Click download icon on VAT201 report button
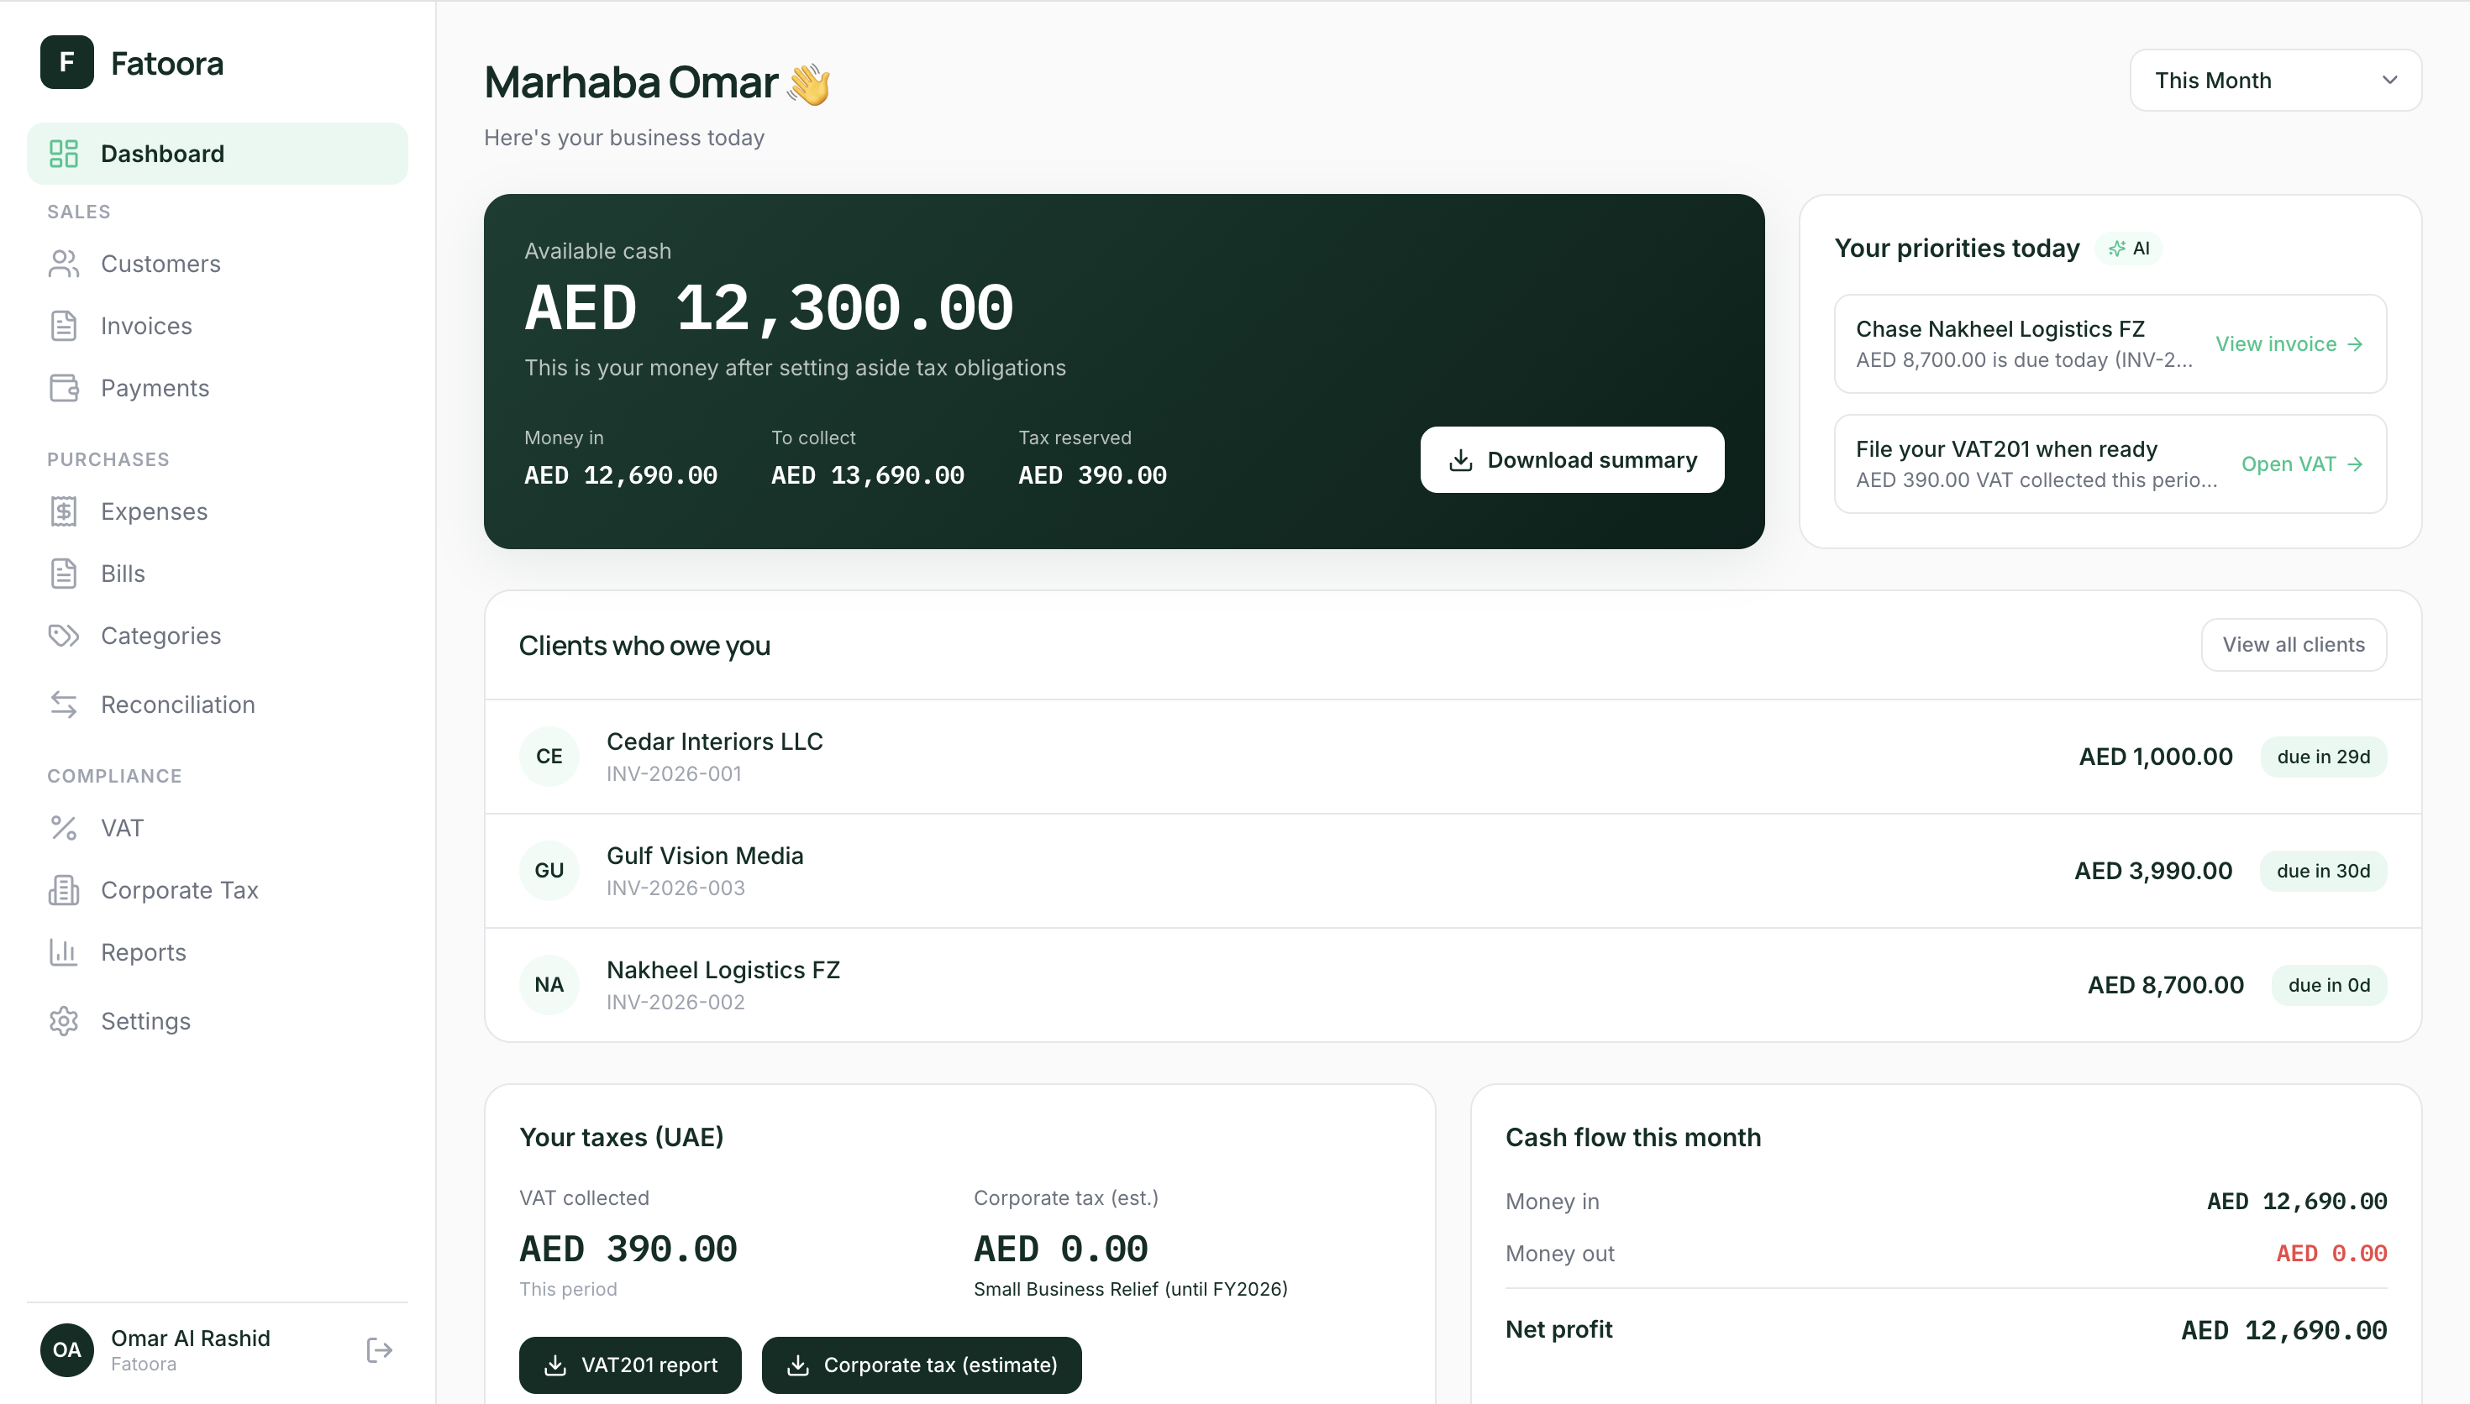The width and height of the screenshot is (2470, 1404). (x=554, y=1365)
